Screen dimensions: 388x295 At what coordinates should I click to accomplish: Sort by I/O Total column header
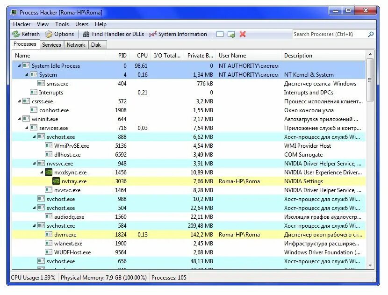click(167, 56)
